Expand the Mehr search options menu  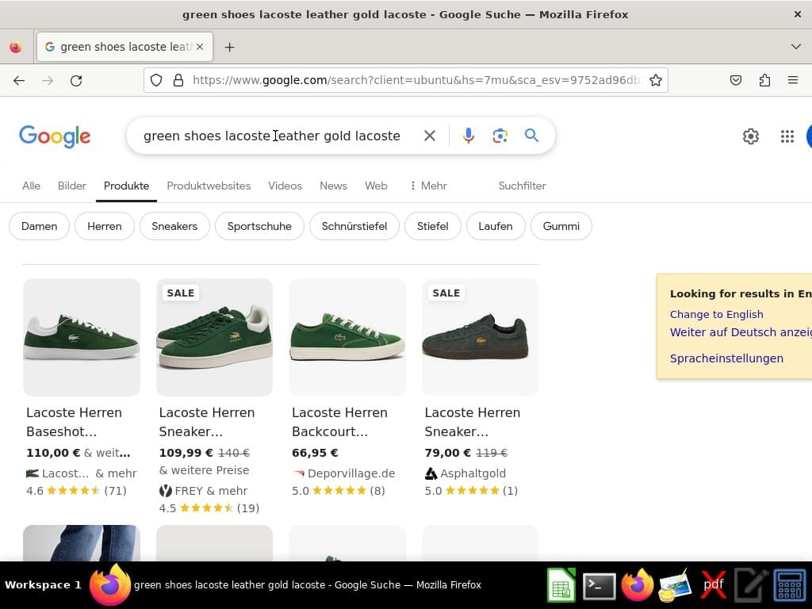[428, 186]
